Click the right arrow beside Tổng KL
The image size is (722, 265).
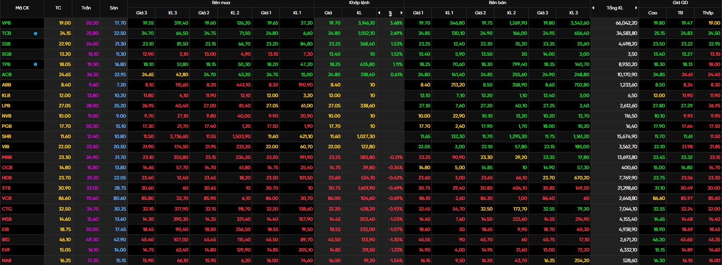coord(636,8)
